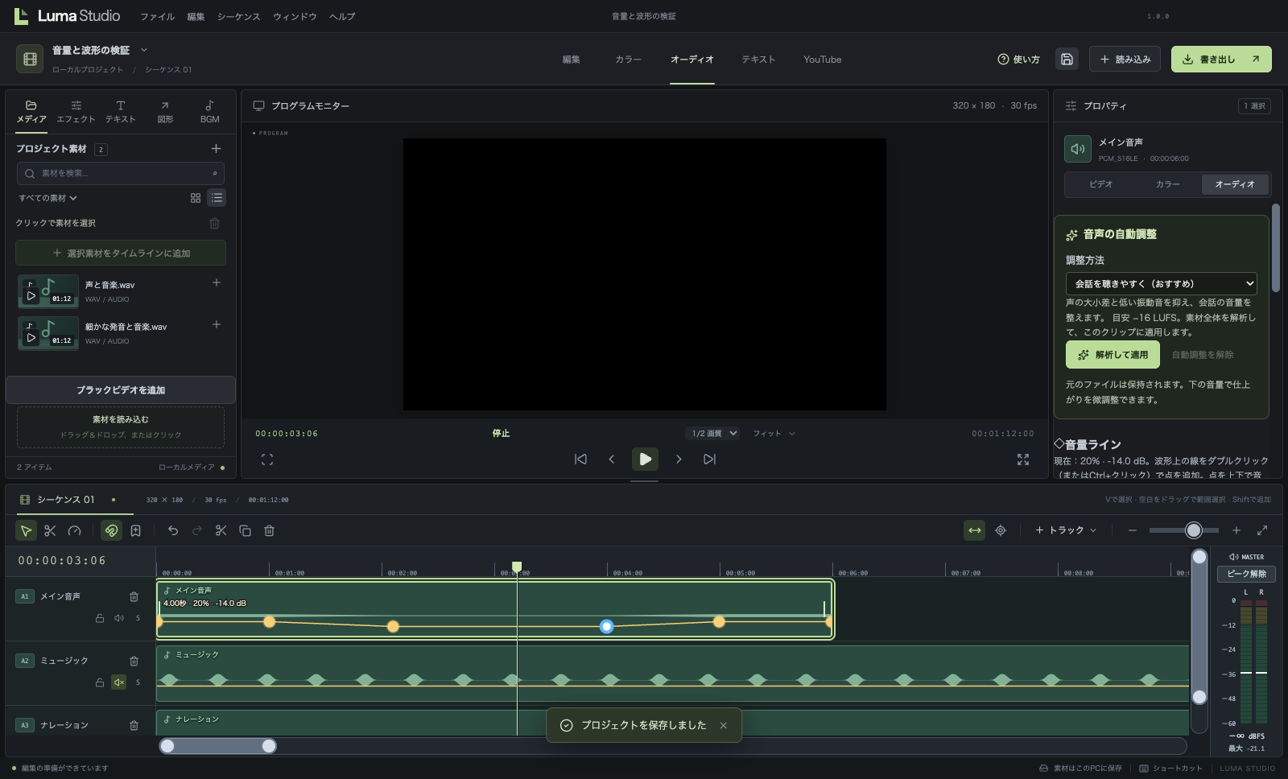
Task: Add 声と音楽.wav with its plus icon
Action: 216,282
